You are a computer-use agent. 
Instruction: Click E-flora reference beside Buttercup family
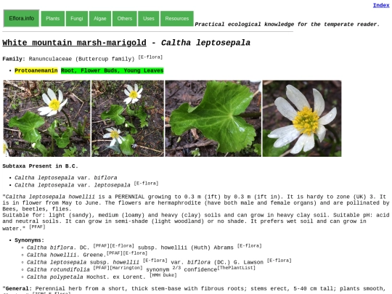(150, 57)
